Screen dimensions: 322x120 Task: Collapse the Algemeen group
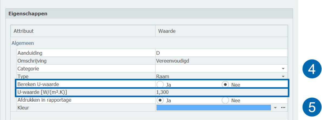(22, 43)
